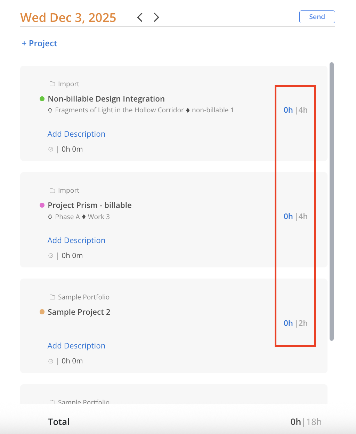Screen dimensions: 356x434
Task: Toggle check circle under Project Prism
Action: tap(51, 256)
